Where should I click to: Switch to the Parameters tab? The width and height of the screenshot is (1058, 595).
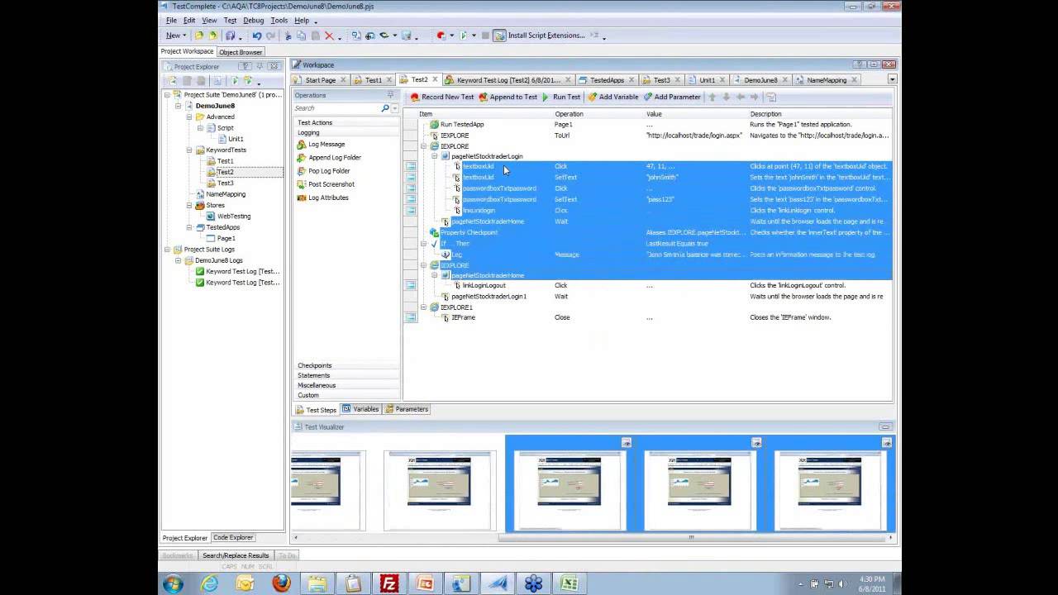[407, 409]
